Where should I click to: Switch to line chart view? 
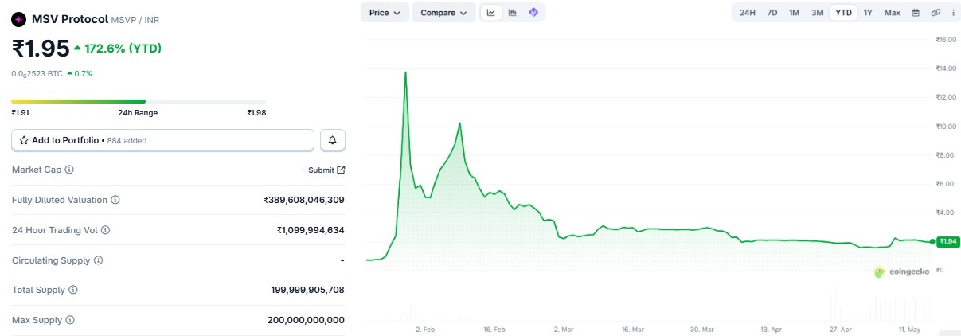[x=491, y=13]
